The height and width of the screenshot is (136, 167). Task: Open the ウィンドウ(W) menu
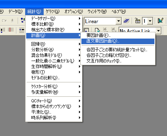(x=97, y=12)
